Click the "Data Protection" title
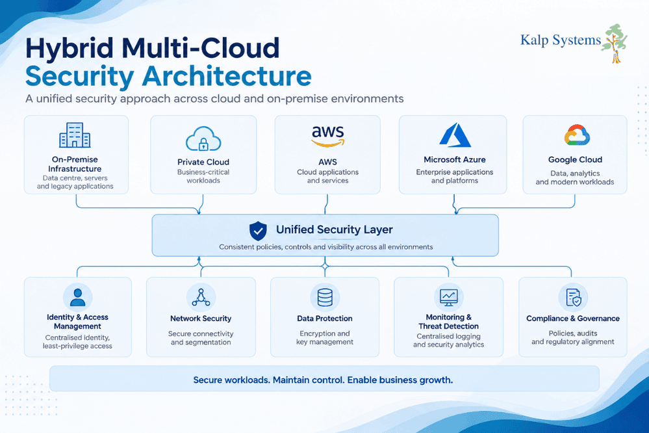649x433 pixels. coord(325,319)
